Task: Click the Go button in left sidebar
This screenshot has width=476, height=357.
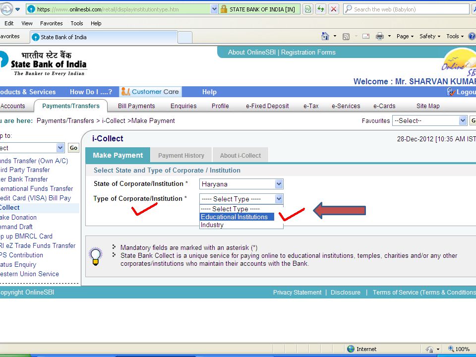Action: (x=73, y=148)
